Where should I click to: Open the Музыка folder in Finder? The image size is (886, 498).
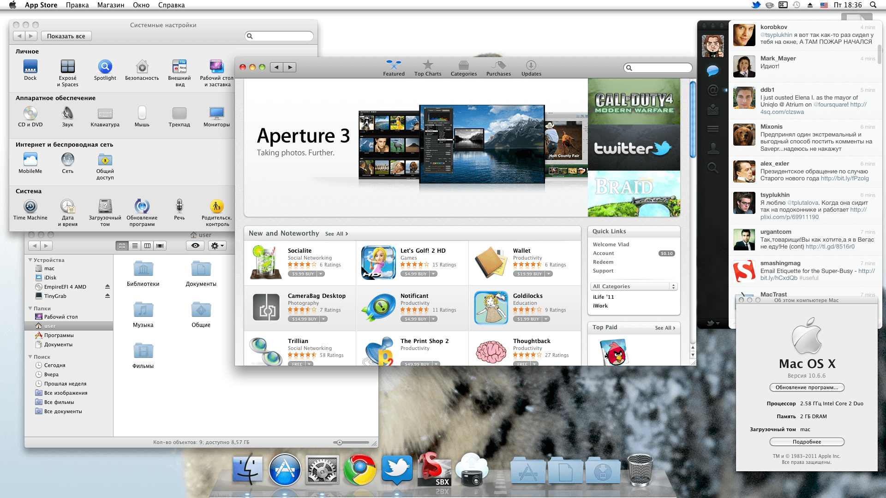click(x=143, y=314)
